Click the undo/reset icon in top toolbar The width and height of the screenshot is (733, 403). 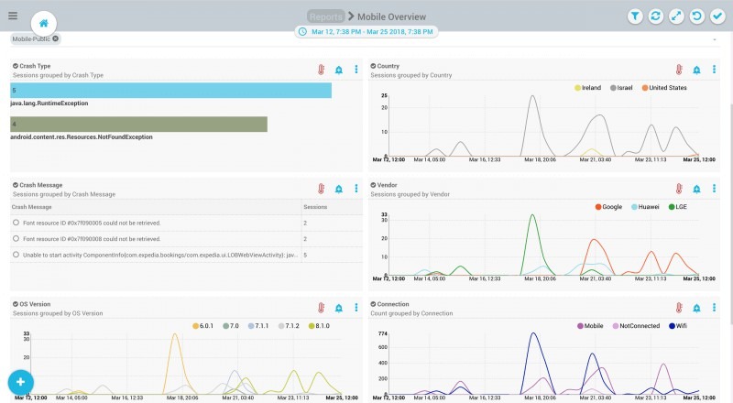[697, 16]
